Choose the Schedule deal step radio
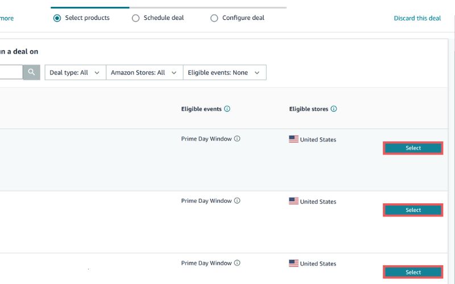 point(135,18)
